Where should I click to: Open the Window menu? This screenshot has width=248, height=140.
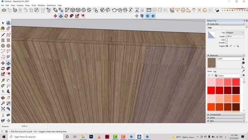click(x=41, y=5)
